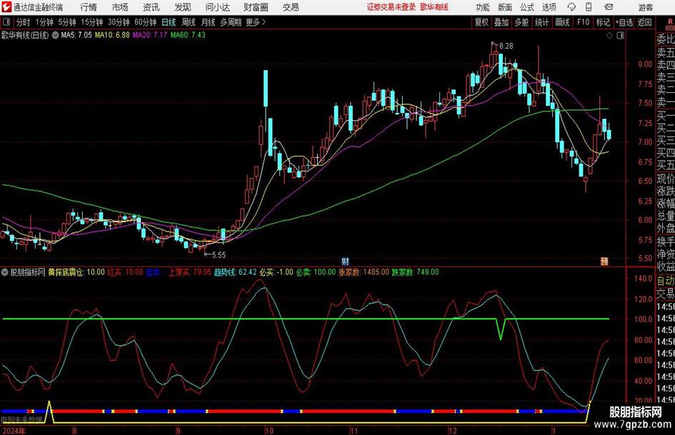Open the mobile phone icon
This screenshot has width=675, height=435.
(589, 7)
